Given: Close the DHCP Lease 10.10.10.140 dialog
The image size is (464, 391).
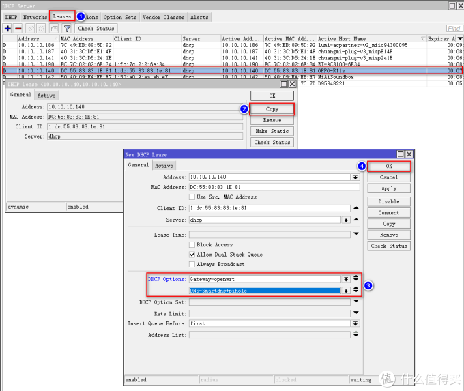Looking at the screenshot, I should click(292, 84).
